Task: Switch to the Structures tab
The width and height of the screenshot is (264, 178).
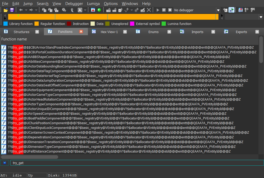Action: click(x=21, y=32)
